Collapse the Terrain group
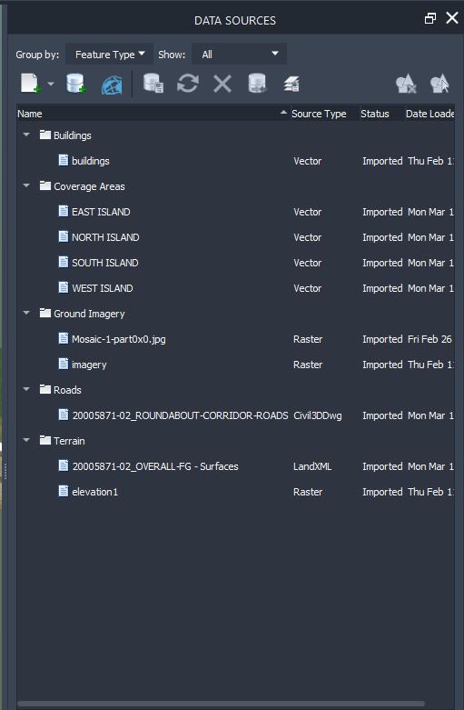This screenshot has width=464, height=710. point(26,440)
